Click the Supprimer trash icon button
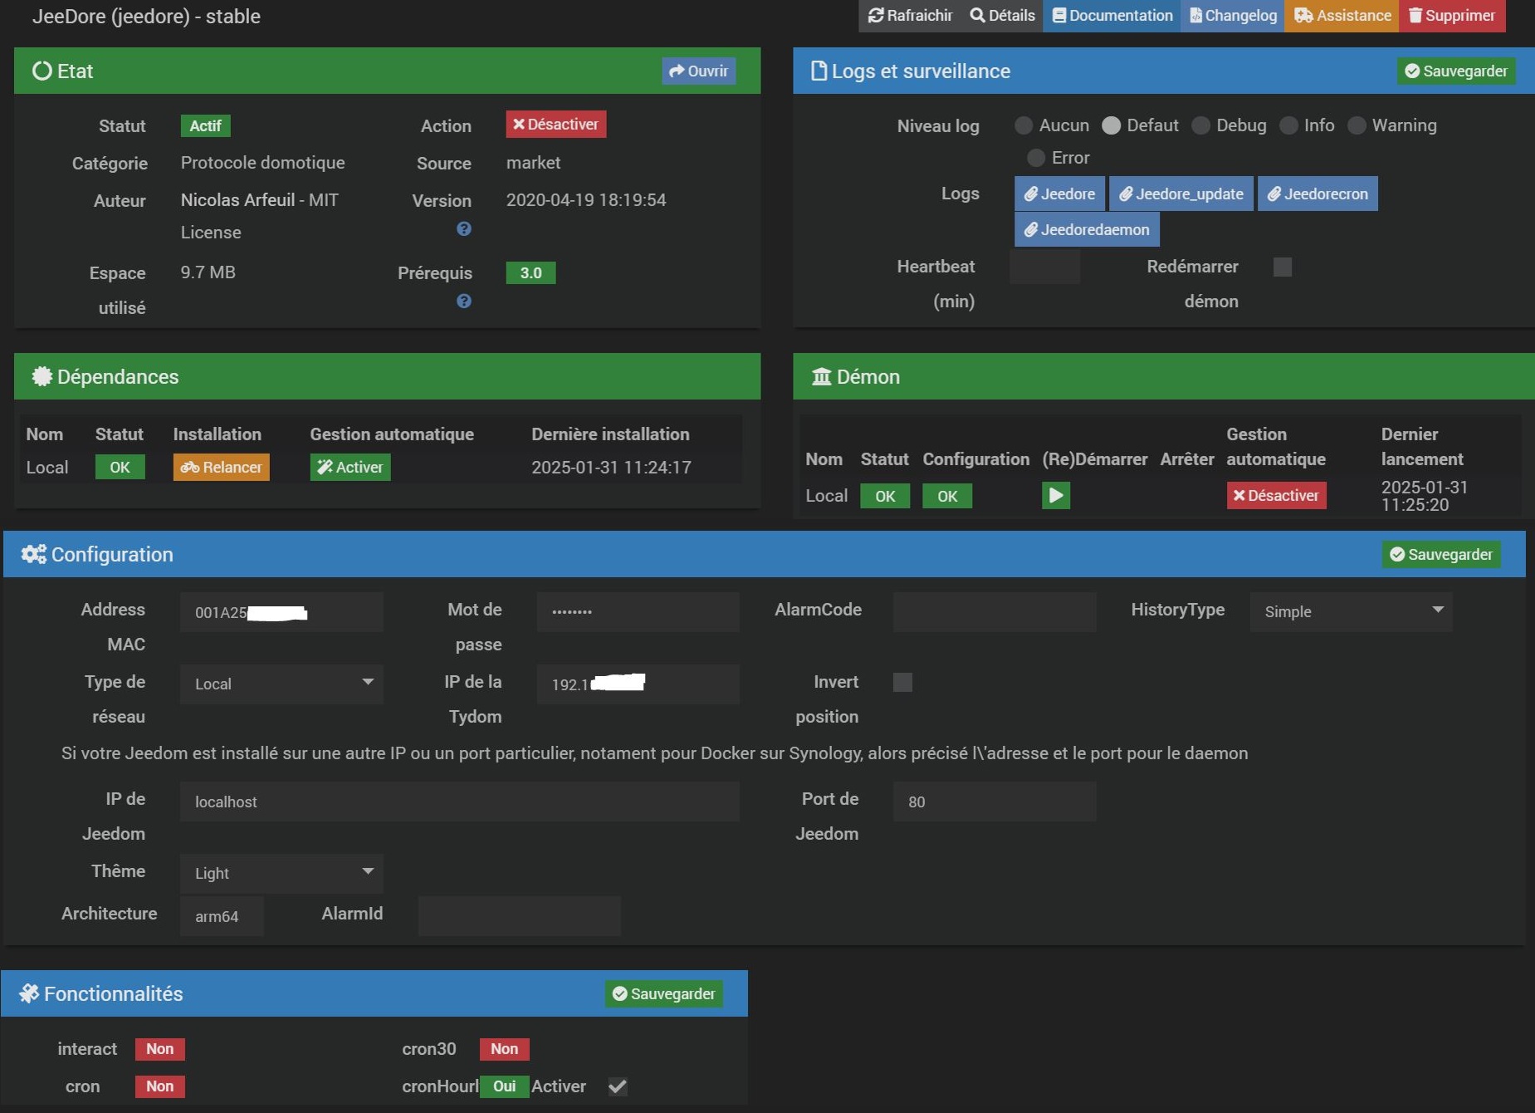Screen dimensions: 1535x1113 (1452, 16)
